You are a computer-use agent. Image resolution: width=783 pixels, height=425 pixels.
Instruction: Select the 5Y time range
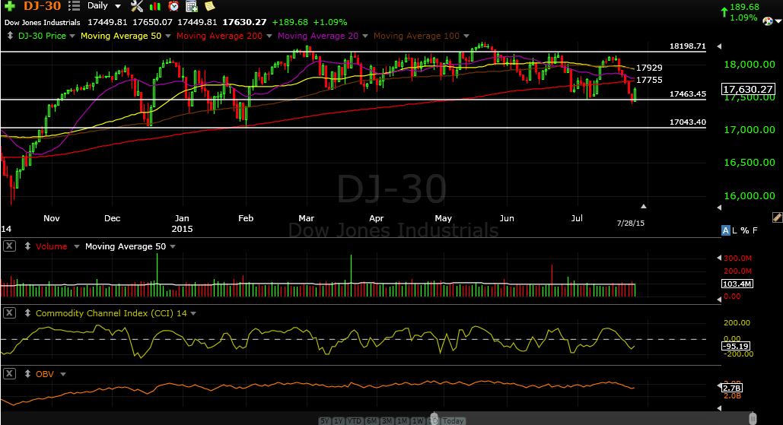325,421
